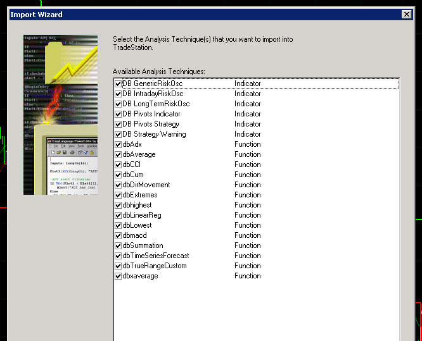
Task: Uncheck DB LongTermRiskOsc indicator checkbox
Action: pos(118,104)
